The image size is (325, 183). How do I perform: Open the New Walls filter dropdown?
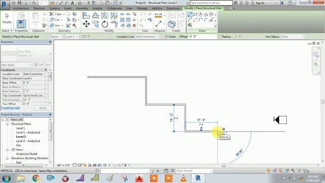click(x=16, y=65)
